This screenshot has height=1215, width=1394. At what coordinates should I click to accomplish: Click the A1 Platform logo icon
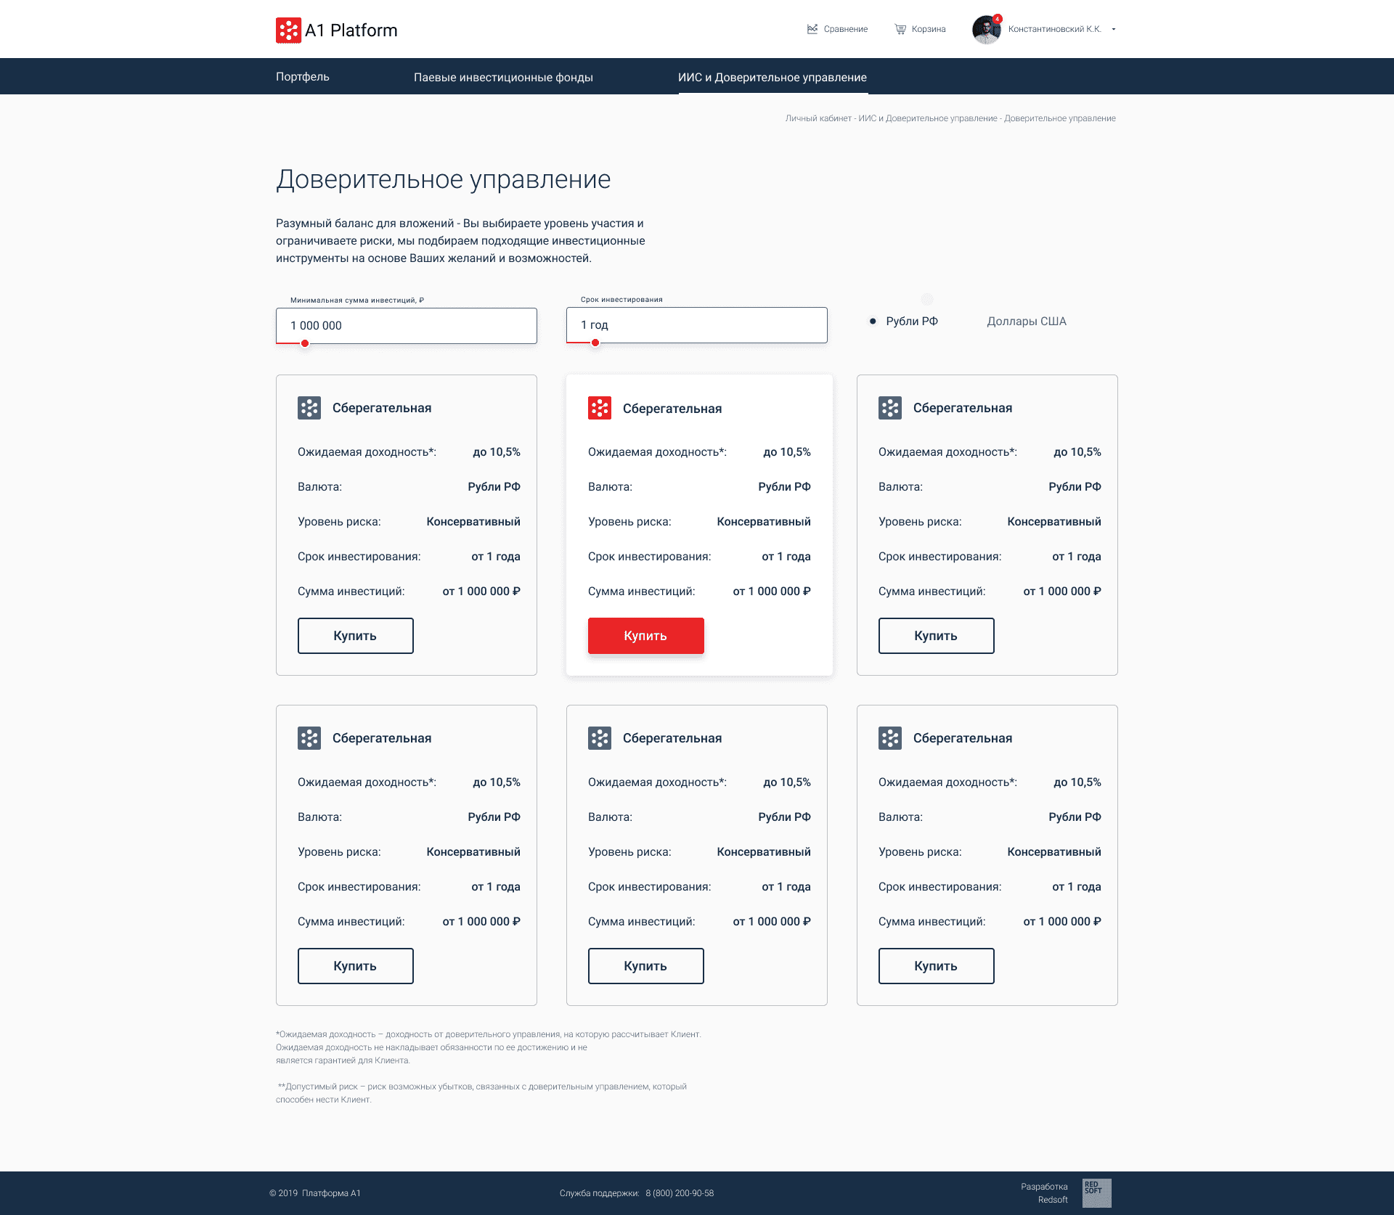coord(288,30)
